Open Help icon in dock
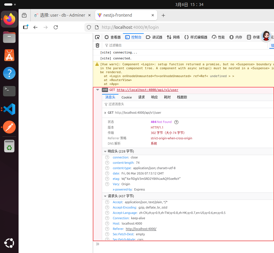The width and height of the screenshot is (274, 253). [x=9, y=73]
